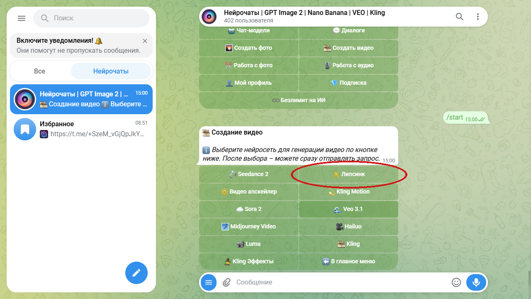Focus the Сообщение message input
Screen dimensions: 531x299
[340, 282]
